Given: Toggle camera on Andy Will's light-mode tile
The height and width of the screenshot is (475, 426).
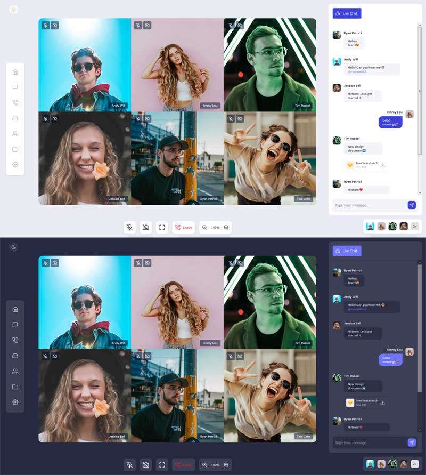Looking at the screenshot, I should (x=55, y=26).
